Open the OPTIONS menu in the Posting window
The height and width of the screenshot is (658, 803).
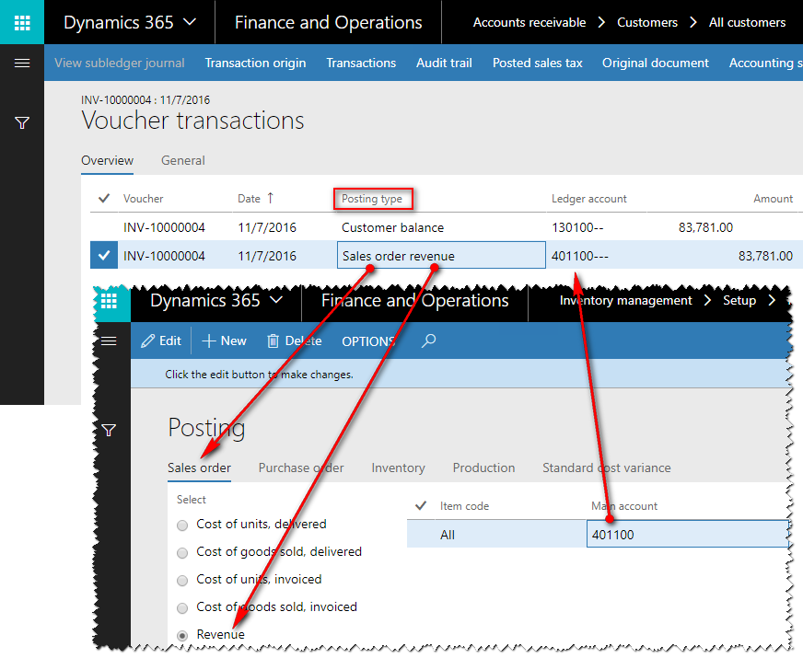[x=368, y=341]
